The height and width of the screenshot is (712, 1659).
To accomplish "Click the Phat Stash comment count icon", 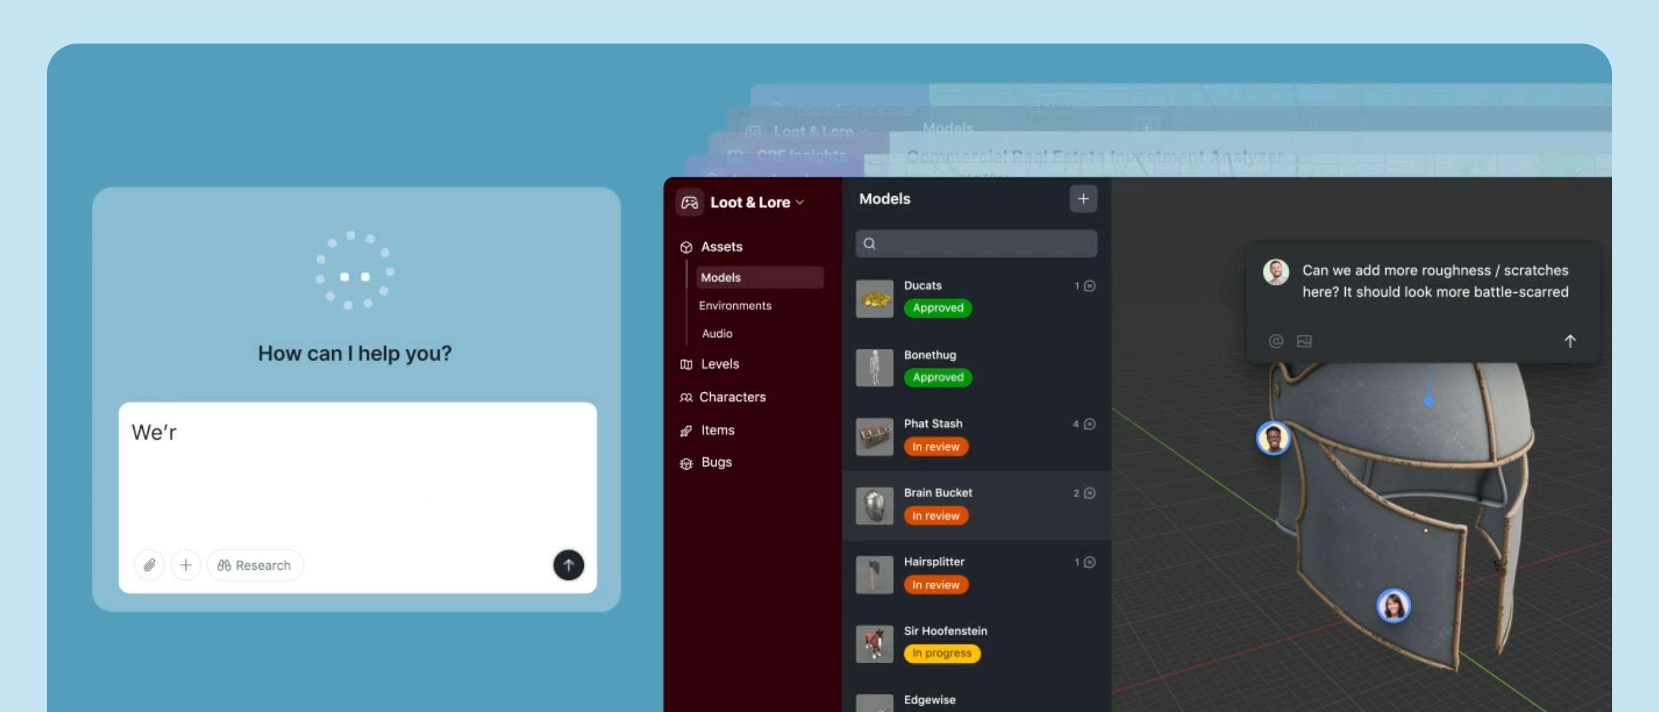I will 1090,424.
